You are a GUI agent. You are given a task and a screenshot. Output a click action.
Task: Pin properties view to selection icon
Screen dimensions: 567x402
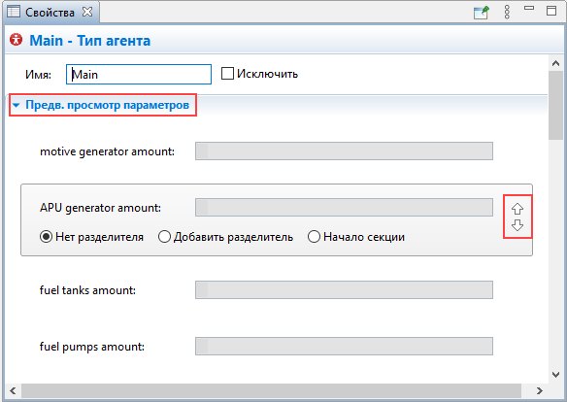(x=482, y=13)
